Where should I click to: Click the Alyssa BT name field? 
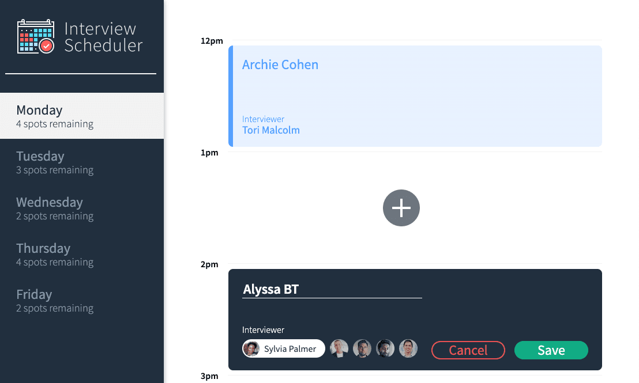[332, 289]
